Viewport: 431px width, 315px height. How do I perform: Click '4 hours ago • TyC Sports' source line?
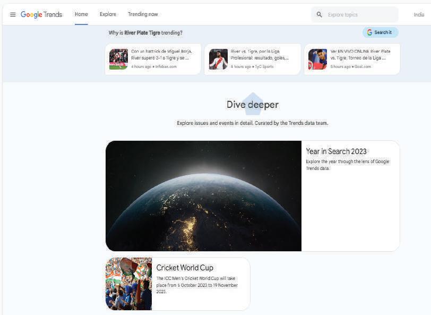(252, 66)
